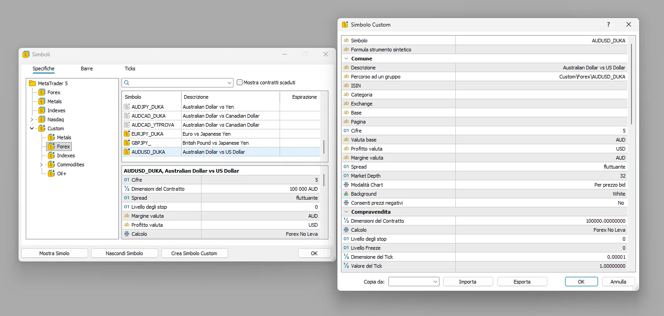Click the AUDCAD_YTPROVA symbol icon
664x316 pixels.
(x=127, y=125)
